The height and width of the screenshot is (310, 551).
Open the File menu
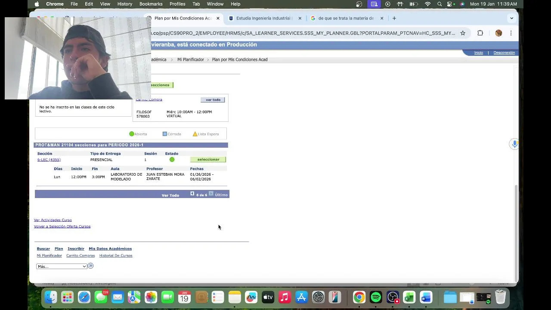click(74, 4)
